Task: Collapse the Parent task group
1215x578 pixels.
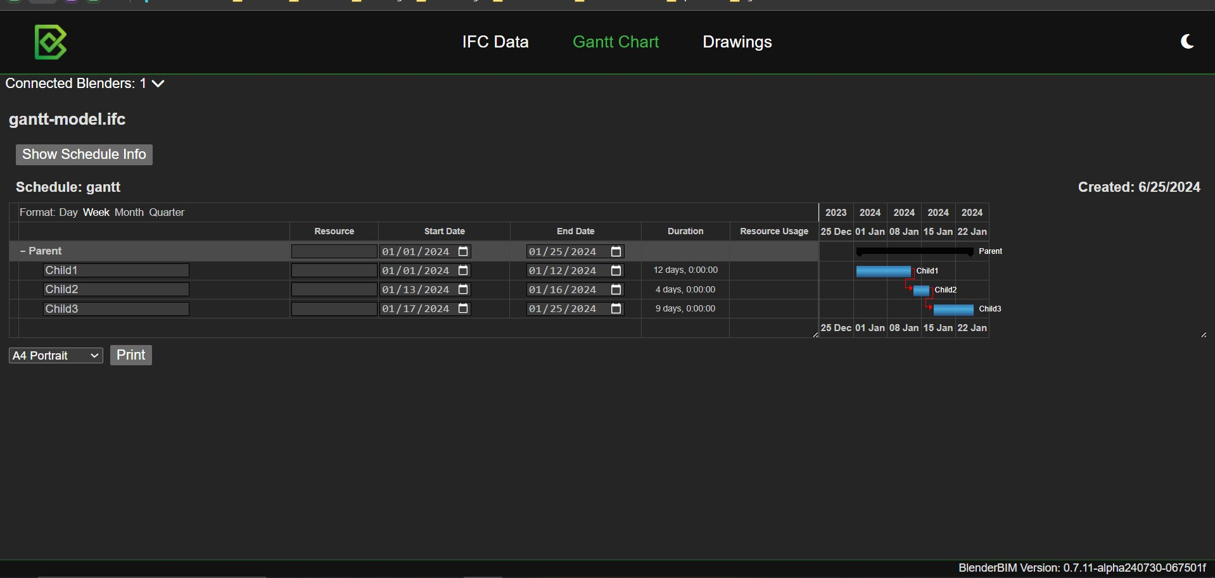Action: pos(23,251)
